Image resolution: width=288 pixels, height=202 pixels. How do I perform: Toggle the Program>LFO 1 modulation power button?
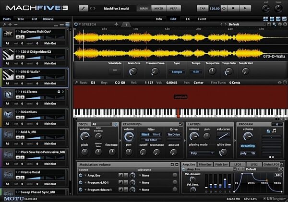tap(81, 182)
